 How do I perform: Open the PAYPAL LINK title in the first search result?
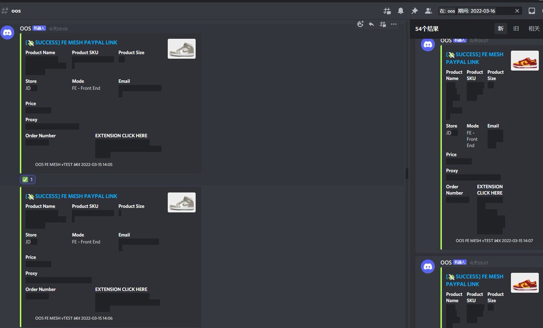click(475, 58)
